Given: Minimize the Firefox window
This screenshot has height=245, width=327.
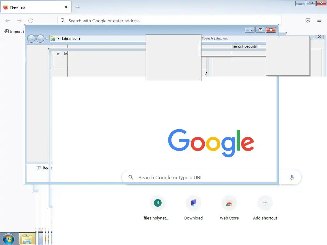Looking at the screenshot, I should (300, 3).
